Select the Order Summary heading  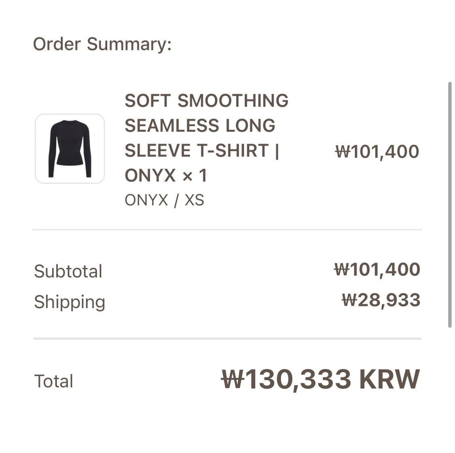[102, 44]
